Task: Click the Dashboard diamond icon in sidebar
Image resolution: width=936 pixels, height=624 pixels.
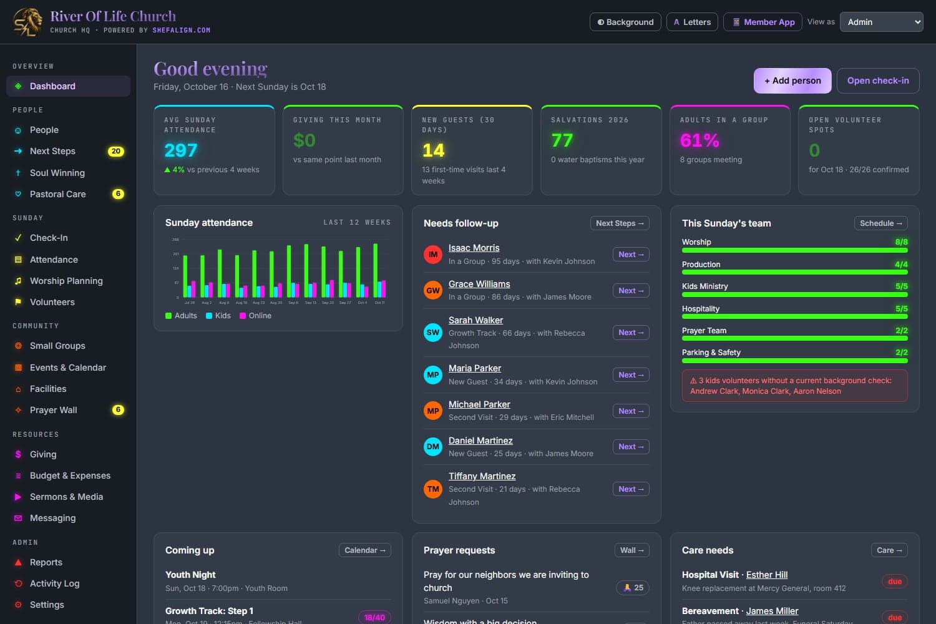Action: coord(18,86)
